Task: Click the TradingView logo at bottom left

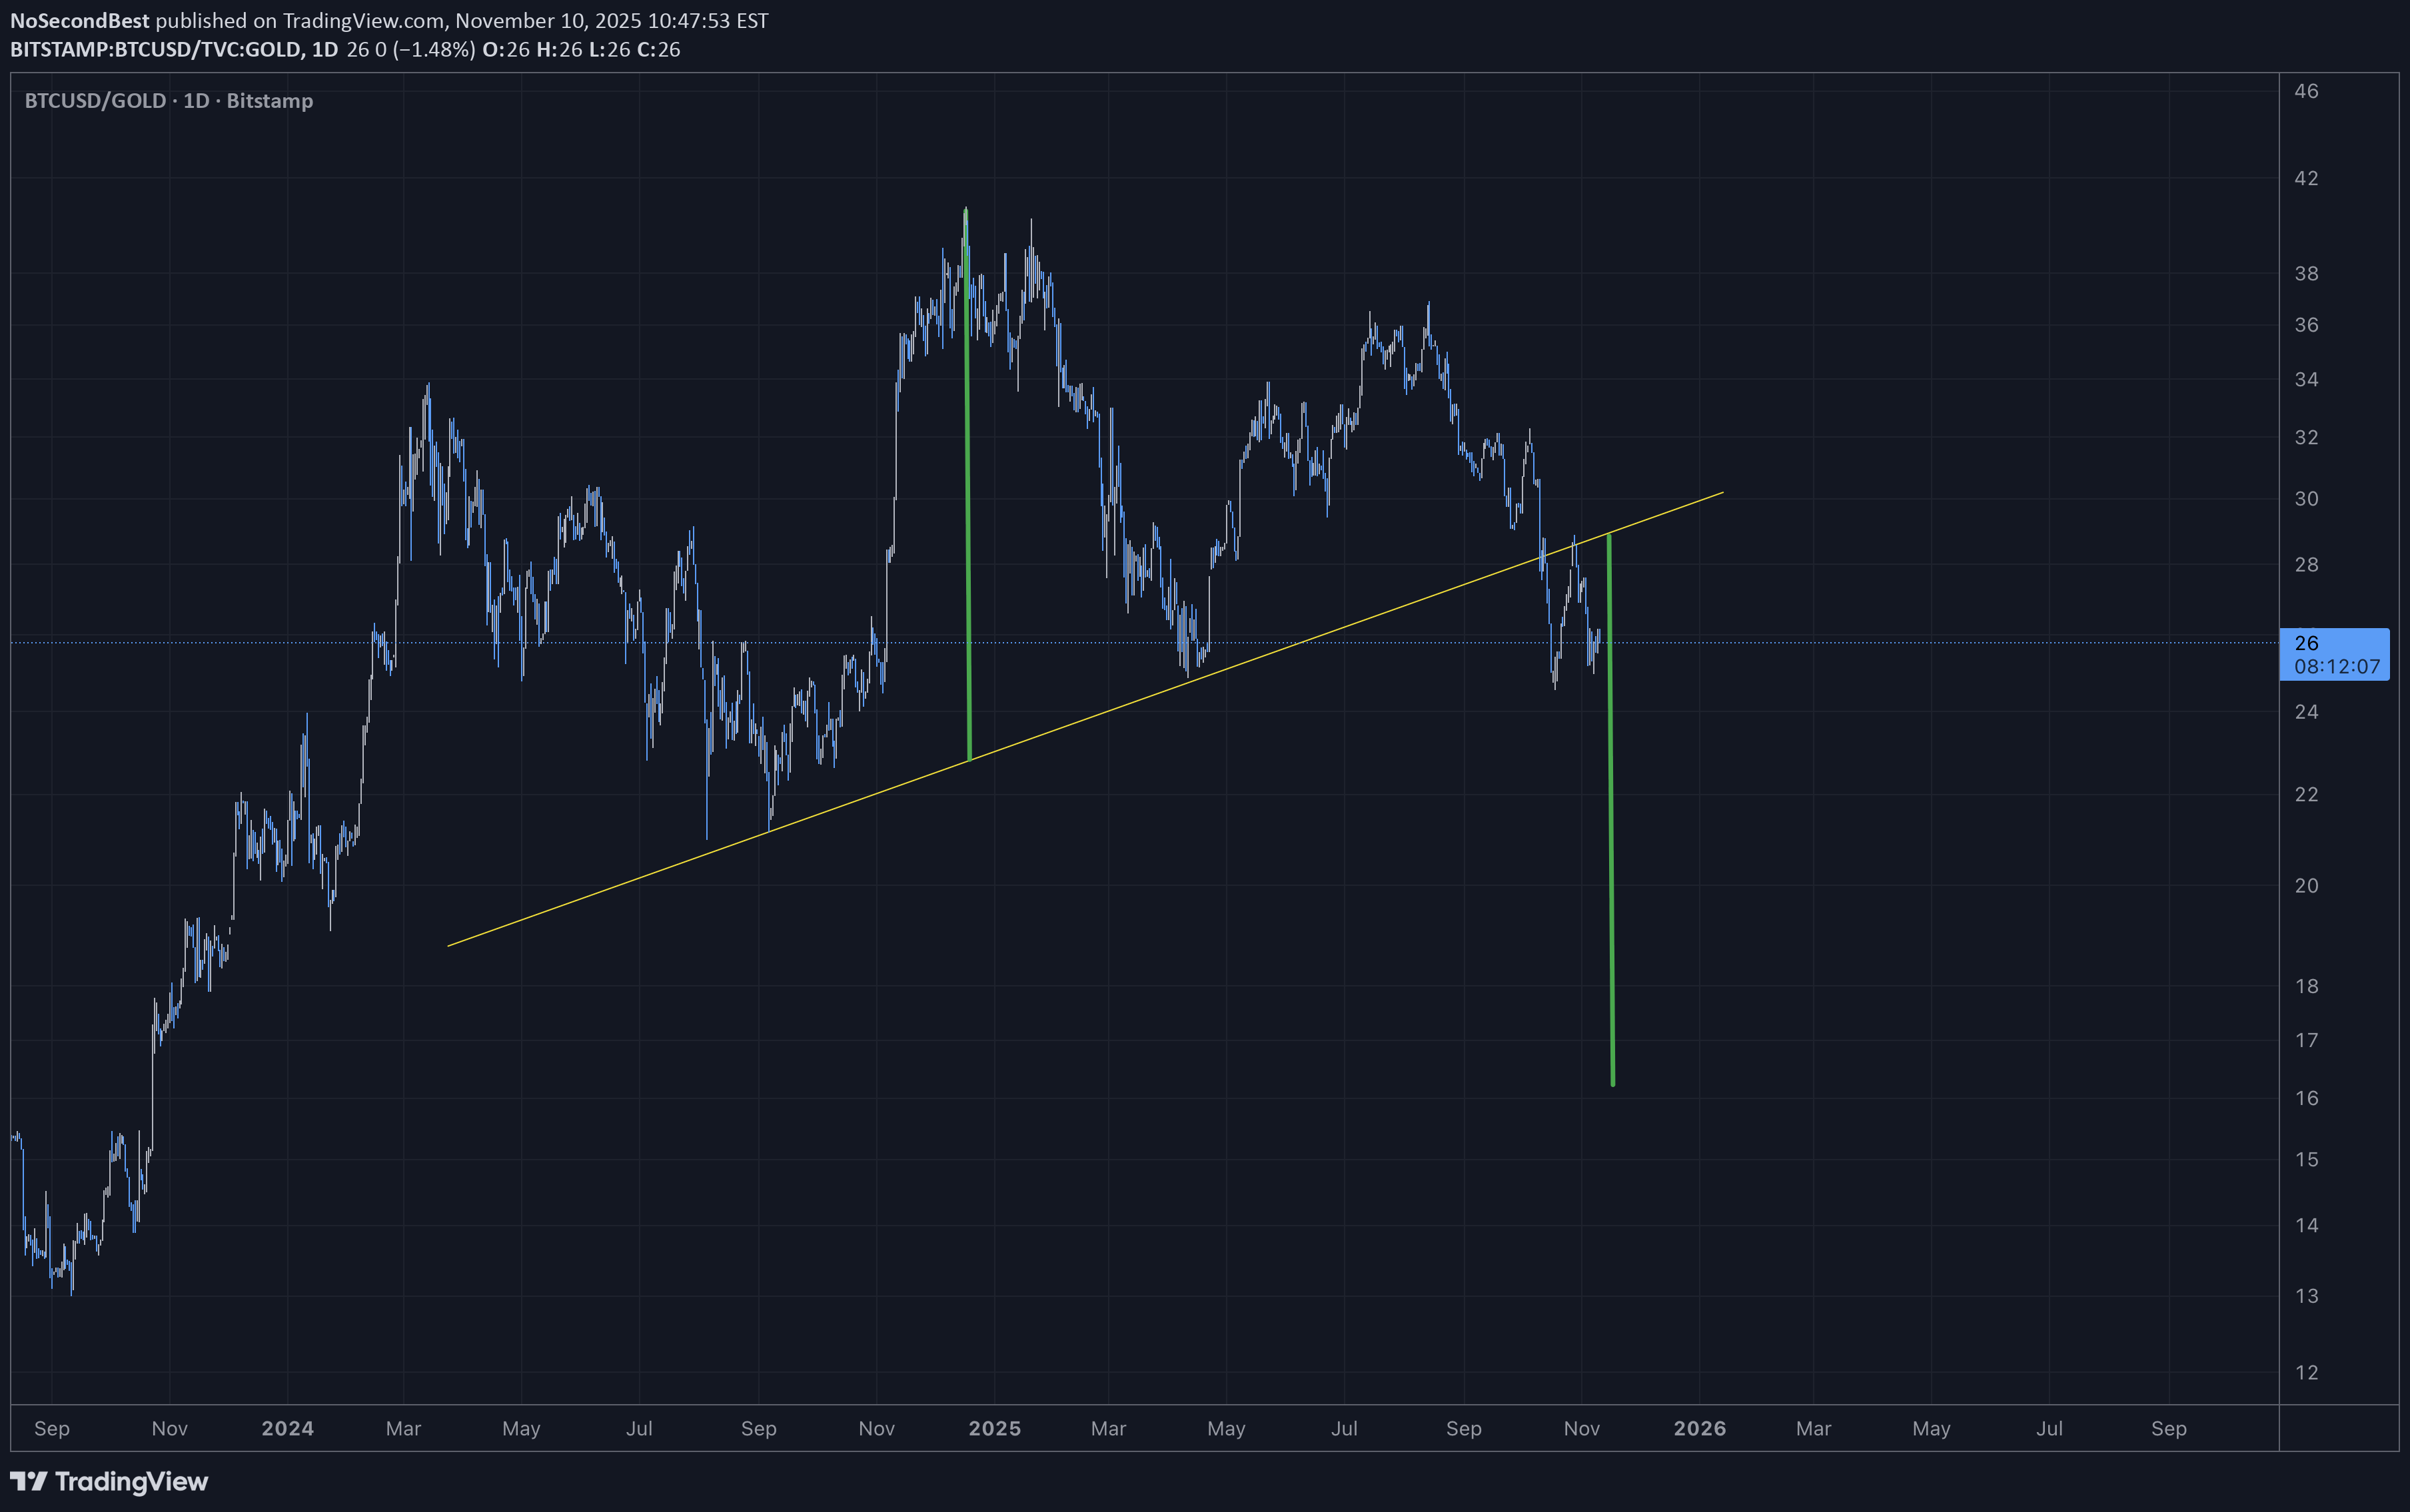Action: pyautogui.click(x=108, y=1481)
